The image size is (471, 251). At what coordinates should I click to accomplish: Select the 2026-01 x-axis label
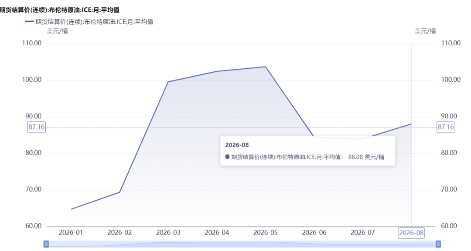click(71, 233)
